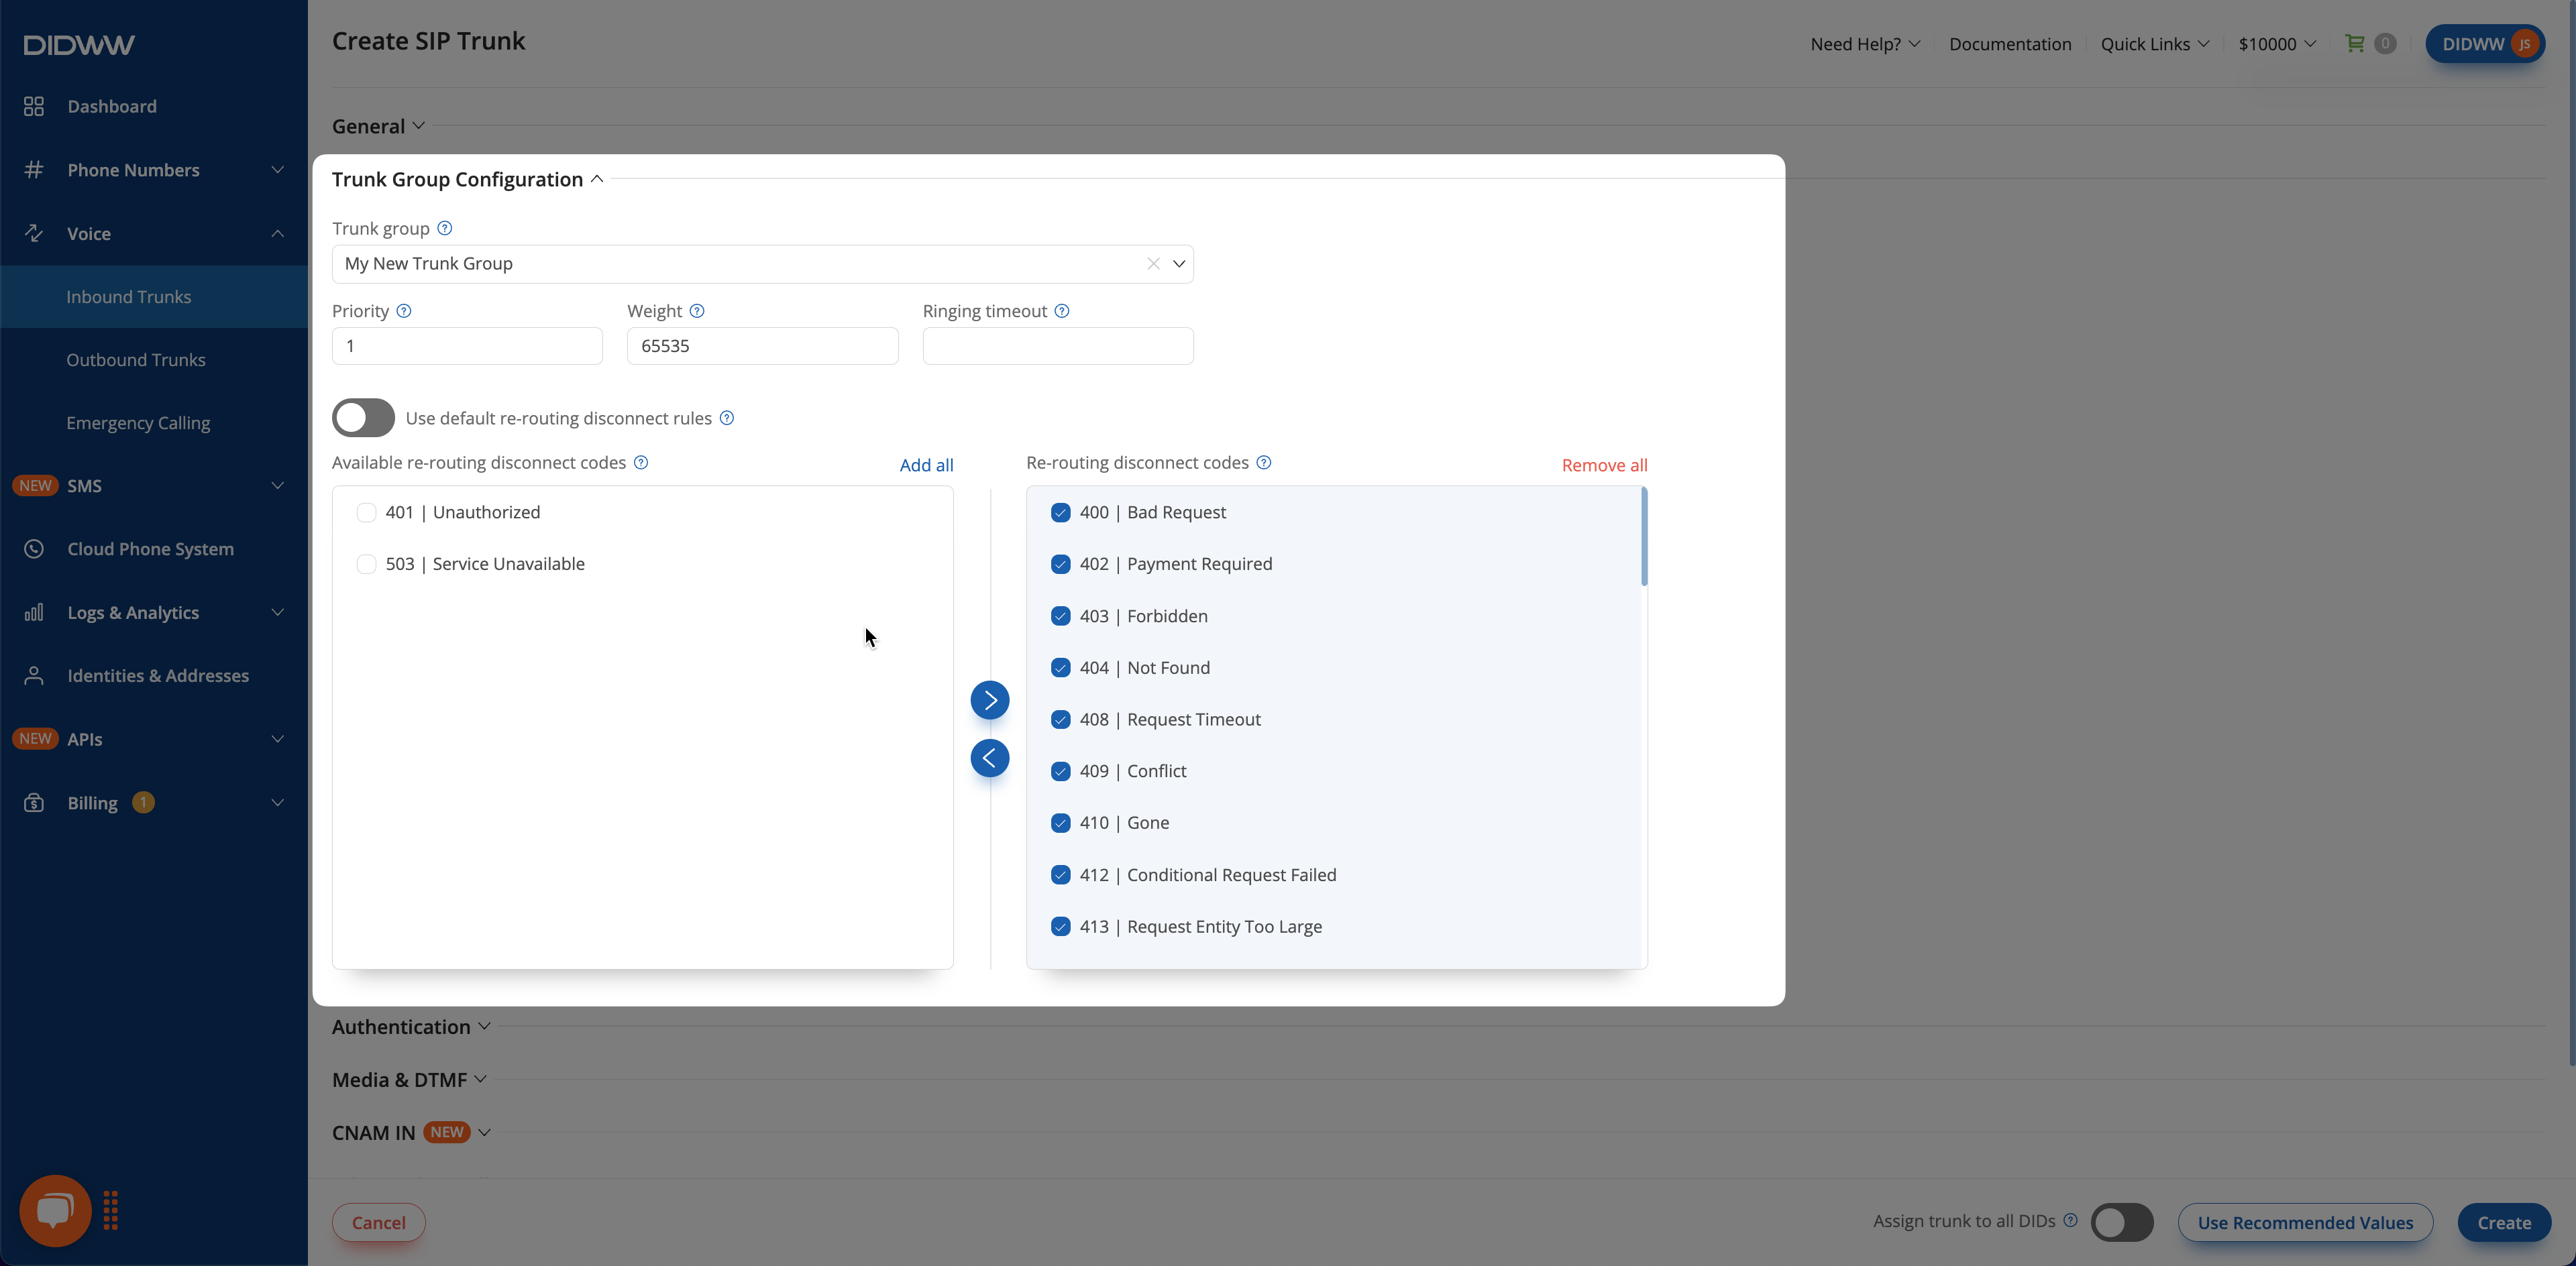Uncheck 409 | Conflict
The image size is (2576, 1266).
1061,771
